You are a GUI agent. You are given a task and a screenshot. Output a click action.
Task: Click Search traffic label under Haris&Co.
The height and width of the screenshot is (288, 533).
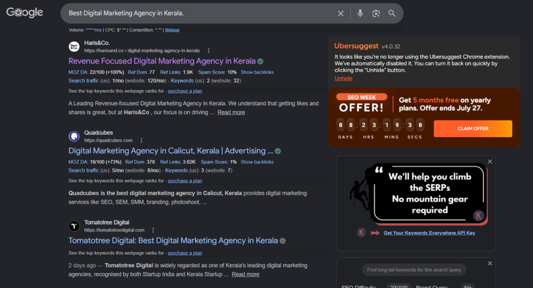coord(84,81)
